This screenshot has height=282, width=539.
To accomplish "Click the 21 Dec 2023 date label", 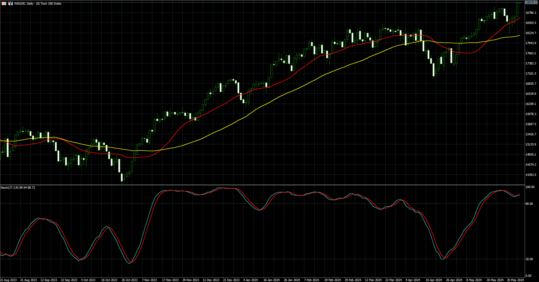I will [231, 280].
